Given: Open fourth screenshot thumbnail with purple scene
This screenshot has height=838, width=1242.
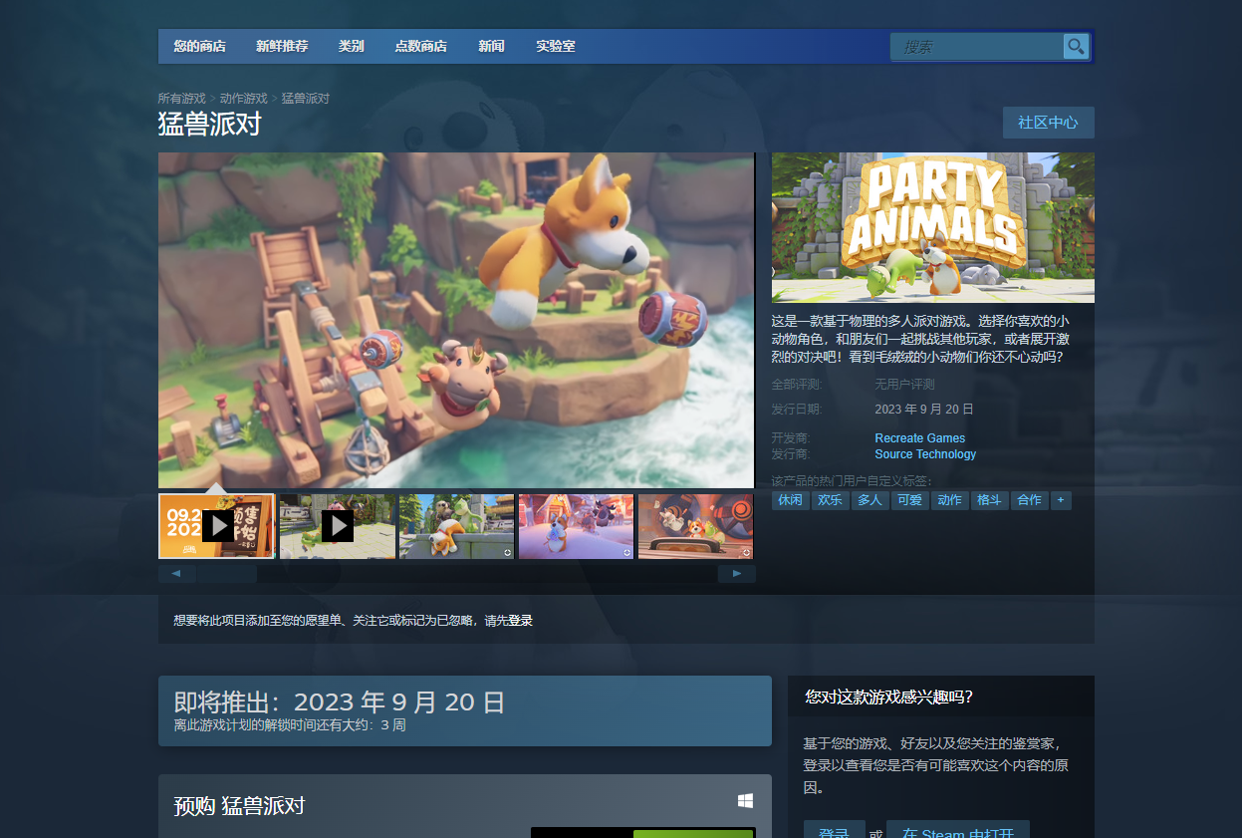Looking at the screenshot, I should point(576,526).
